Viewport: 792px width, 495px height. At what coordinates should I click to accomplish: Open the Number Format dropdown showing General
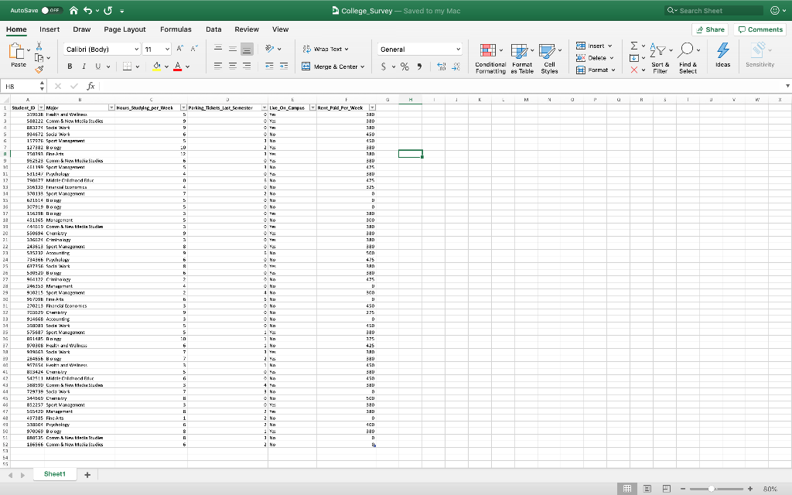418,48
